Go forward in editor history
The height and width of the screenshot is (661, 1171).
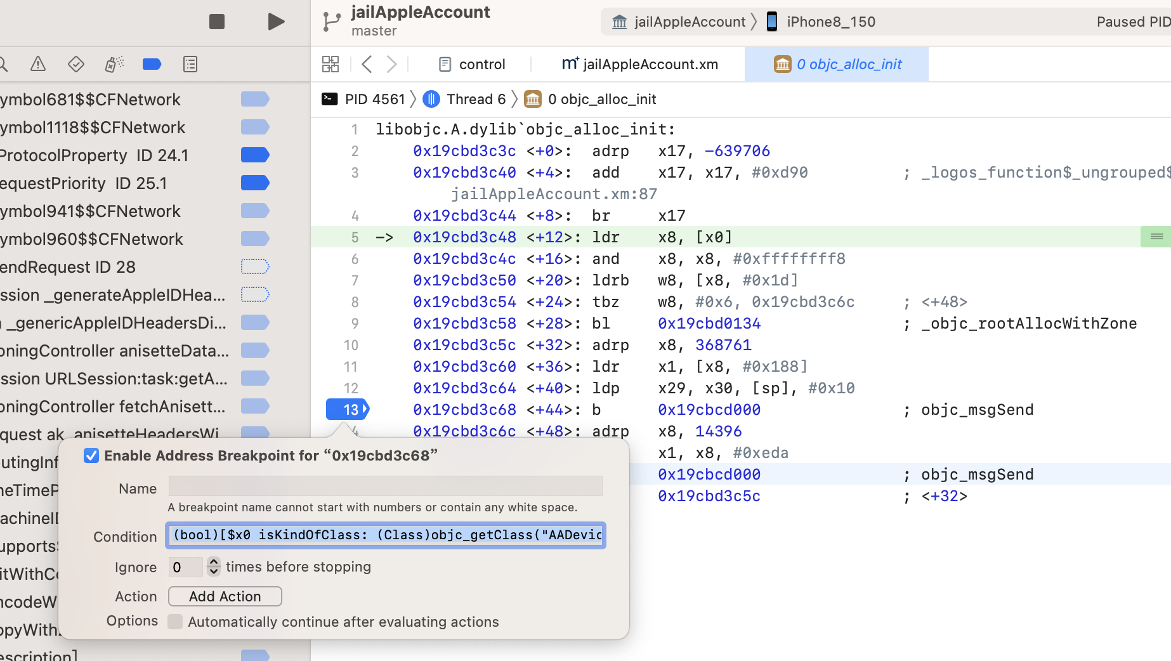coord(391,64)
